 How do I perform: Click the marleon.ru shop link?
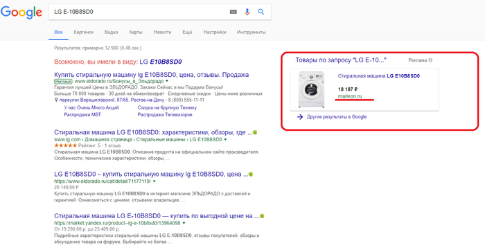click(x=350, y=96)
